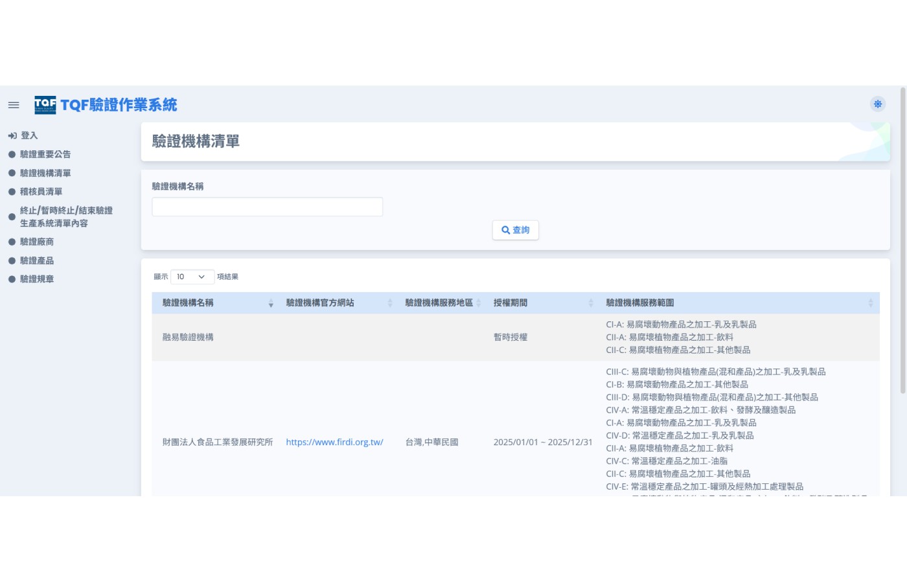Open 驗證規章 sidebar entry
The image size is (907, 583).
[37, 279]
